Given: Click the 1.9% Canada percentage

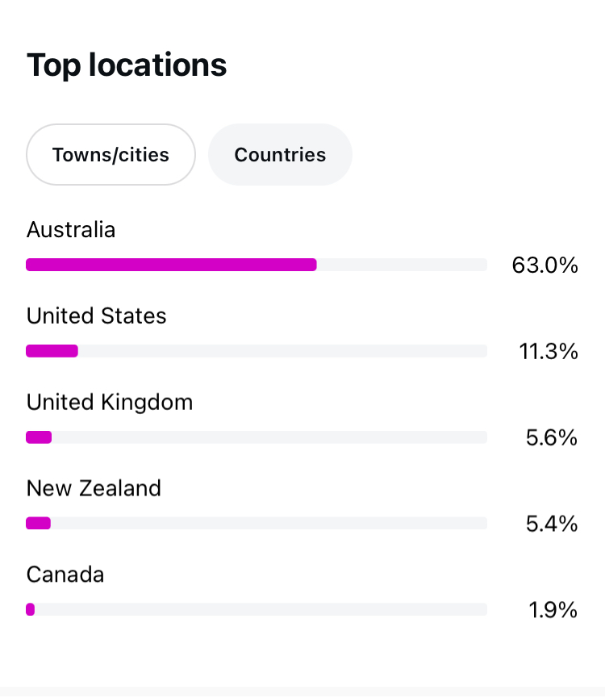Looking at the screenshot, I should coord(553,610).
